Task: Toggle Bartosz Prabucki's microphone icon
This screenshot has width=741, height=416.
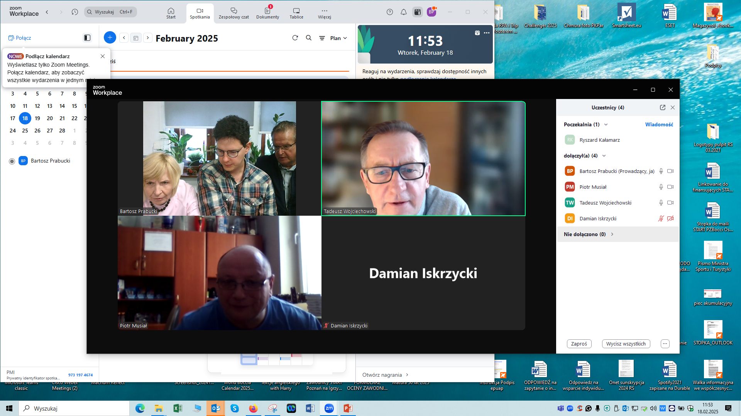Action: pos(661,171)
